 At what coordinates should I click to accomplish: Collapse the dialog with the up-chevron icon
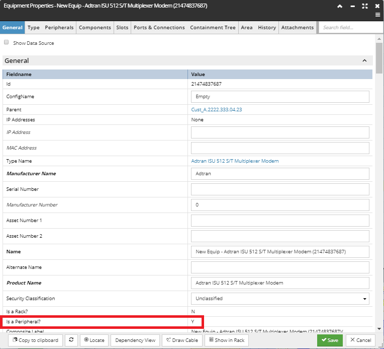tap(340, 6)
